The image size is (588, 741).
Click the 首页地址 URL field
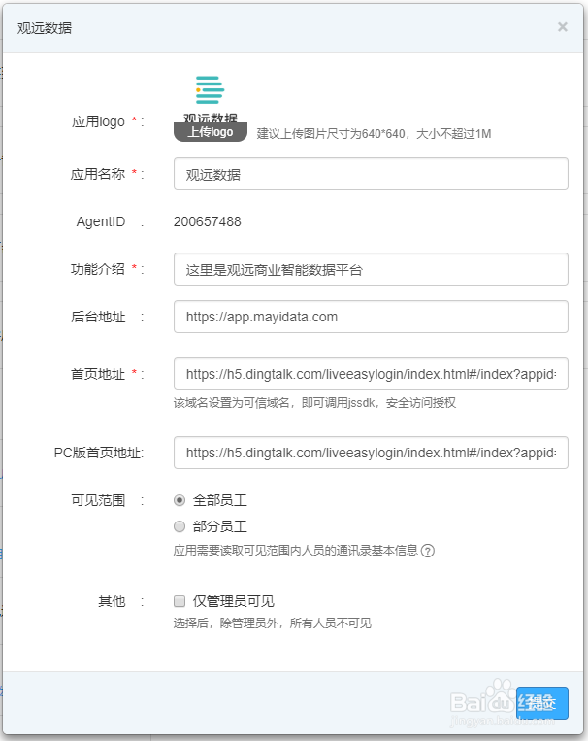pos(371,374)
